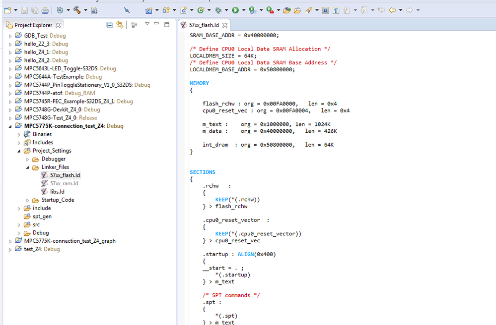Click the skip all breakpoints icon
Image resolution: width=496 pixels, height=325 pixels.
127,10
